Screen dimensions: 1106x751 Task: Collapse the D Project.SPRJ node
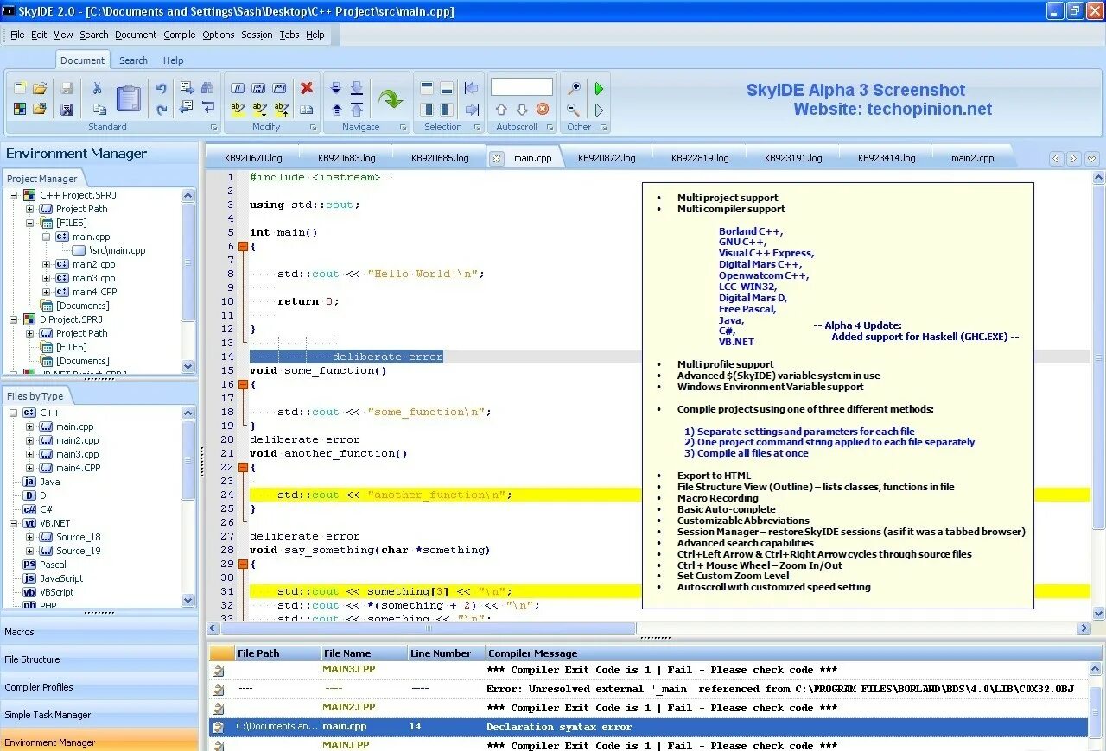click(x=13, y=319)
